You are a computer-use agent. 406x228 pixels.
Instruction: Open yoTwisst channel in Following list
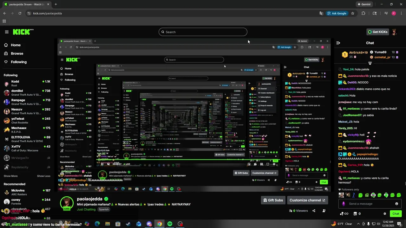pyautogui.click(x=27, y=120)
